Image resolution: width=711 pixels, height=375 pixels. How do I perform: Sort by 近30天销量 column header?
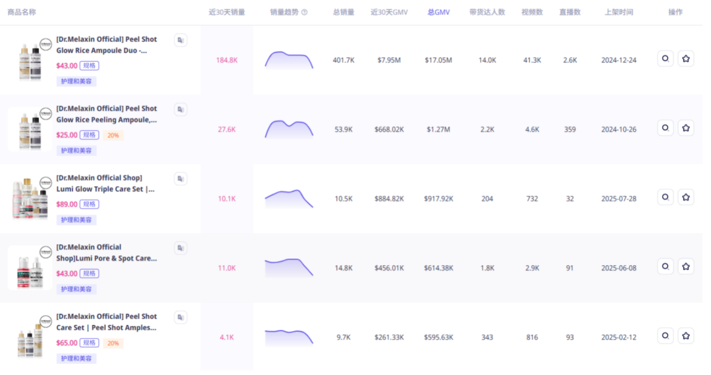[226, 12]
